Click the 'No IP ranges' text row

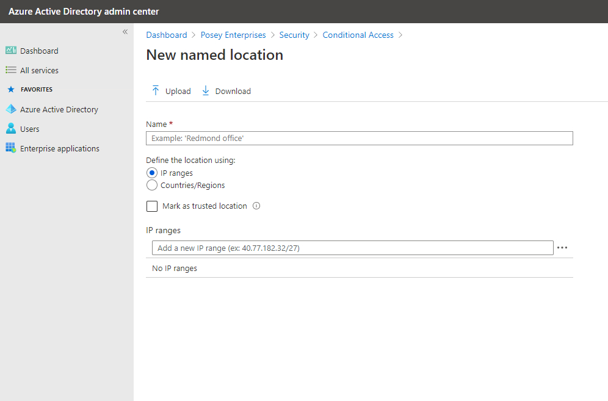pos(360,268)
